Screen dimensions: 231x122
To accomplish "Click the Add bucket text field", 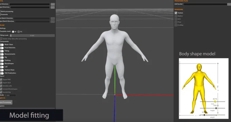I will point(205,4).
